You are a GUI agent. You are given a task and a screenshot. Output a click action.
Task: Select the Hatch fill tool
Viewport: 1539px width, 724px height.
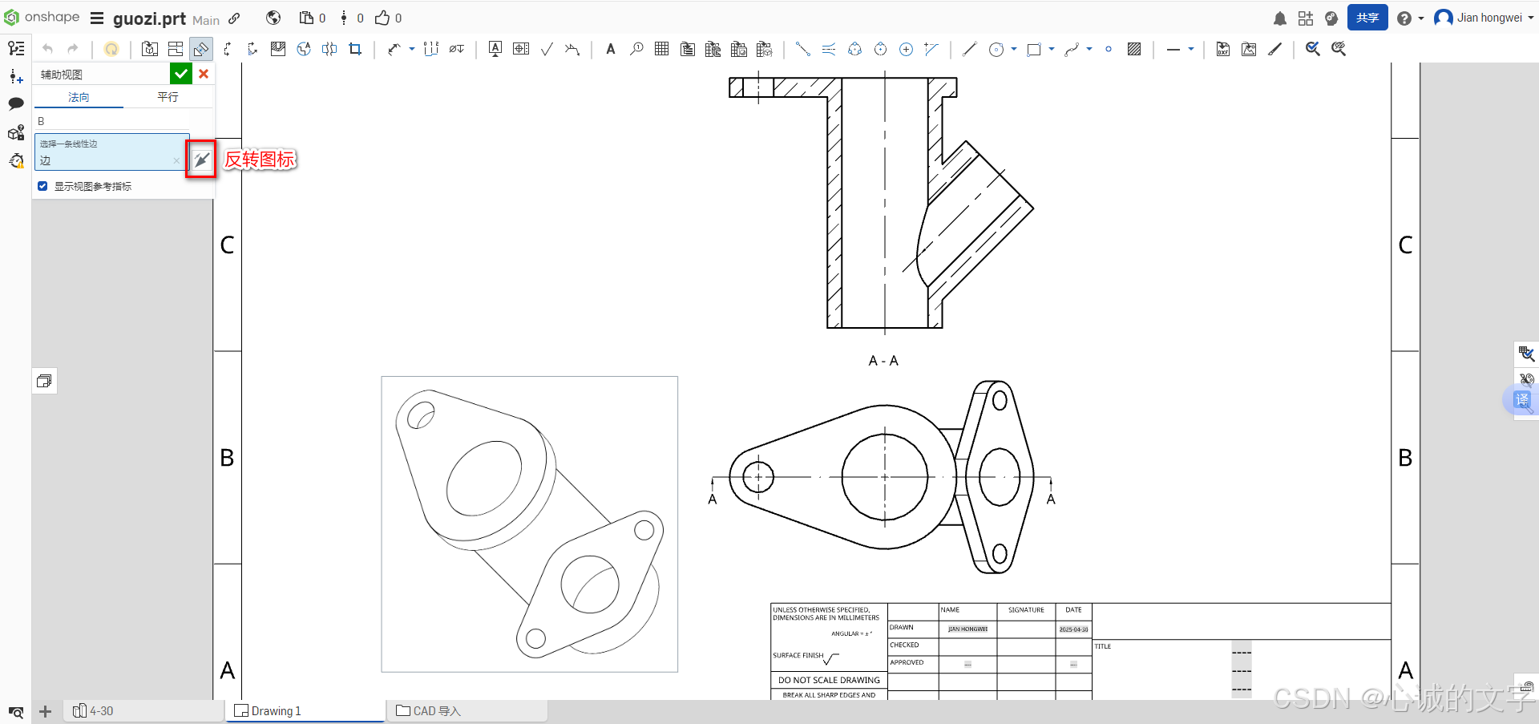tap(1134, 49)
